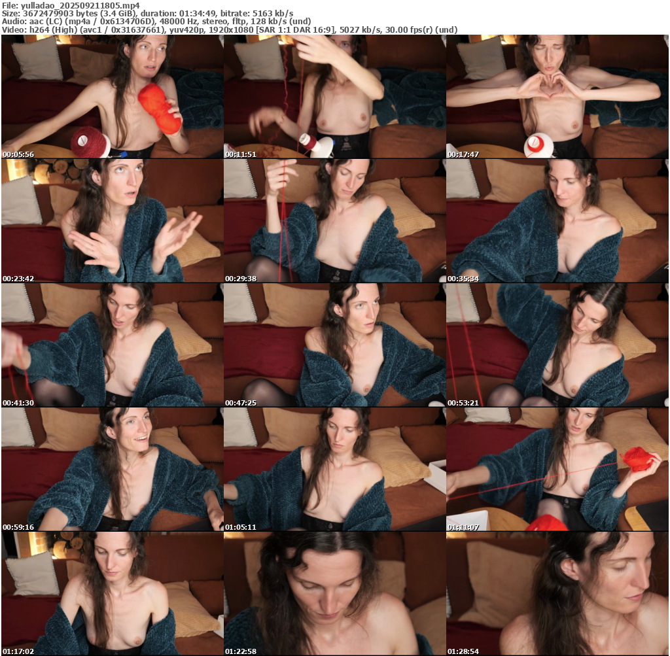
Task: Open the preview frame at 00:41:30
Action: click(x=112, y=345)
